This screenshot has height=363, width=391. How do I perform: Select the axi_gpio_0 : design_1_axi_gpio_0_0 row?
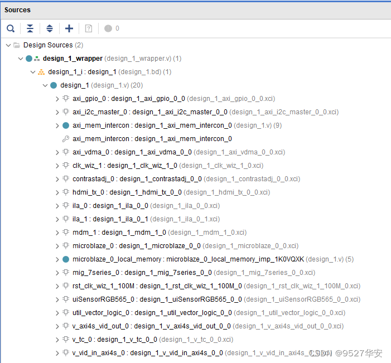pyautogui.click(x=174, y=99)
